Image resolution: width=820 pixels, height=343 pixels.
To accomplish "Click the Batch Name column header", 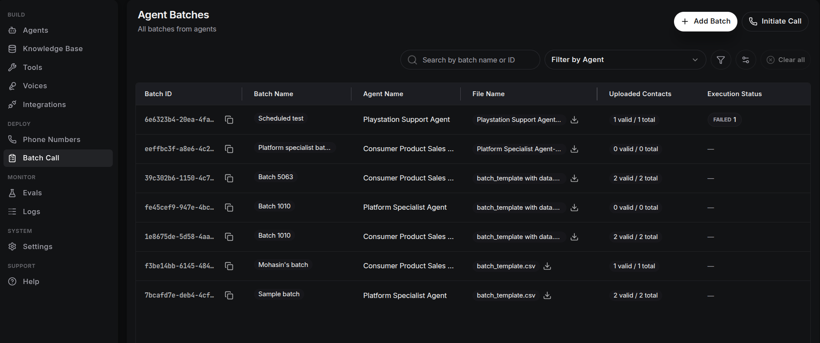I will click(x=273, y=94).
